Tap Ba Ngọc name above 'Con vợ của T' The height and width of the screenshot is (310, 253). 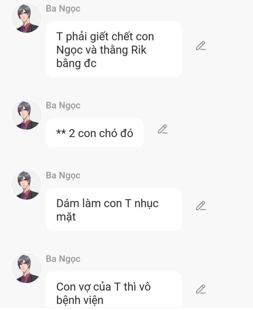(63, 259)
